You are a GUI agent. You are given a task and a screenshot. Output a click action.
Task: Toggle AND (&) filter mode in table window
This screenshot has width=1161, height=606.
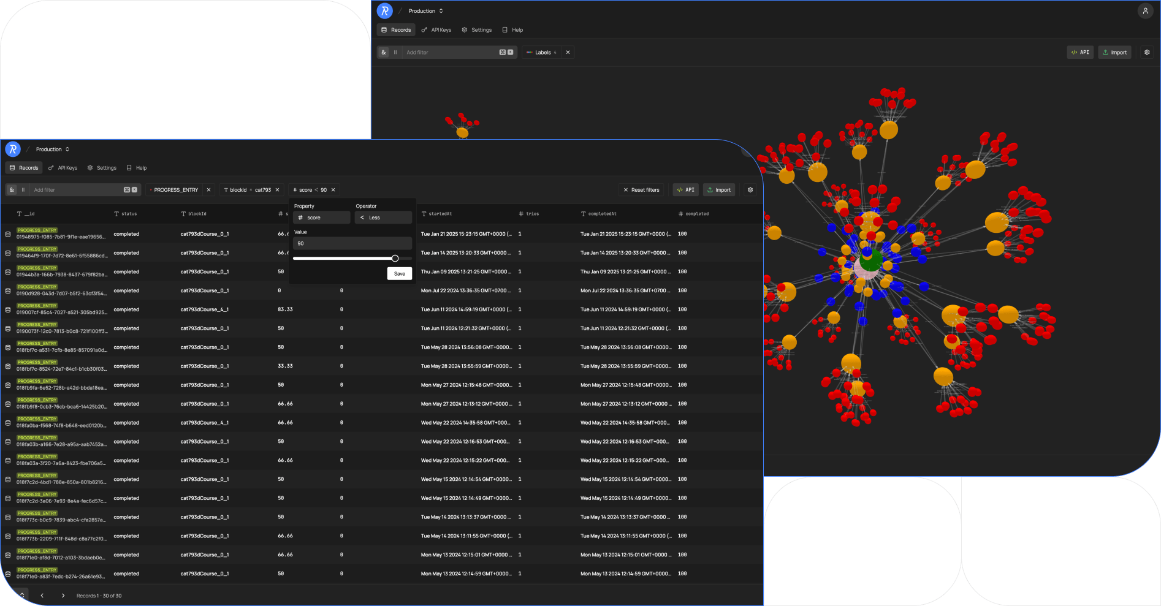point(12,190)
